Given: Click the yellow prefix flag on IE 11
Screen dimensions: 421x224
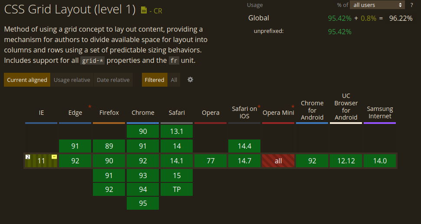Looking at the screenshot, I should 54,157.
